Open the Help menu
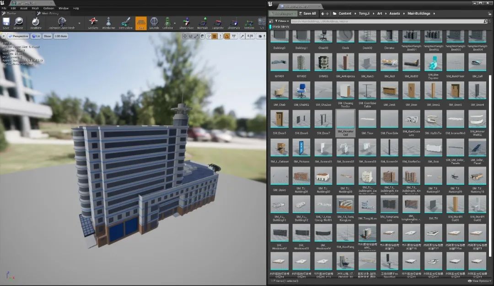This screenshot has height=286, width=494. click(x=76, y=8)
